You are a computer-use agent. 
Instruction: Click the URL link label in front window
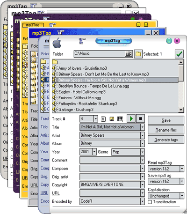(56, 193)
